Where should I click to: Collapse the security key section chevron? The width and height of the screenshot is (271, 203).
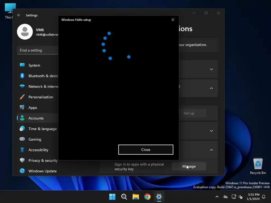coord(211,150)
